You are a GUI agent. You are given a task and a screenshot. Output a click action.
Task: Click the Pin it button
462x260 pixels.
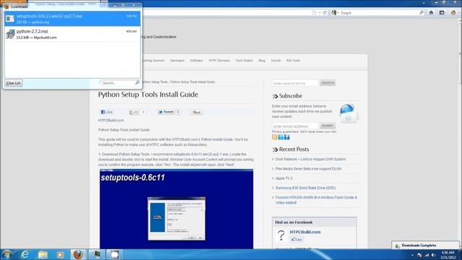pyautogui.click(x=196, y=112)
